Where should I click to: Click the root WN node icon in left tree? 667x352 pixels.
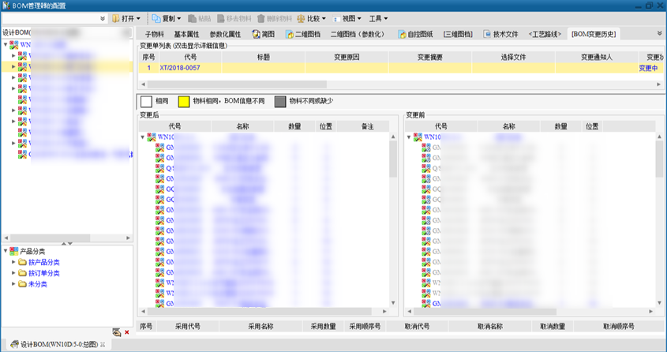tap(14, 44)
